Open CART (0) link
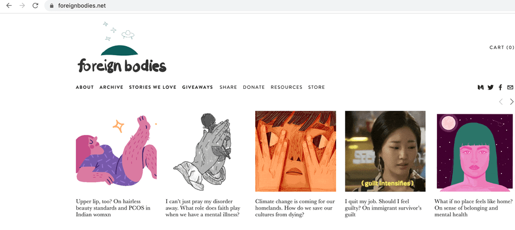This screenshot has height=230, width=515. pyautogui.click(x=501, y=48)
